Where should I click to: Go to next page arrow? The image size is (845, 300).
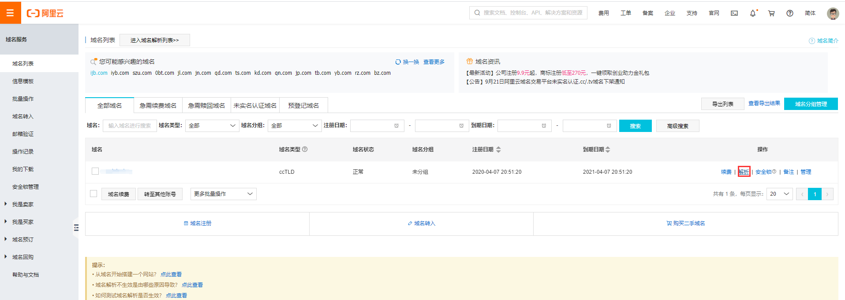tap(827, 194)
